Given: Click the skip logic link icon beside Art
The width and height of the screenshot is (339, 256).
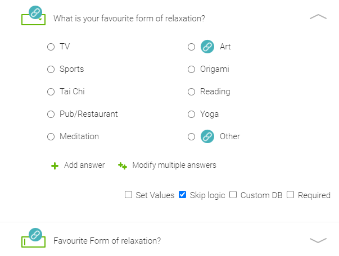Looking at the screenshot, I should point(207,47).
